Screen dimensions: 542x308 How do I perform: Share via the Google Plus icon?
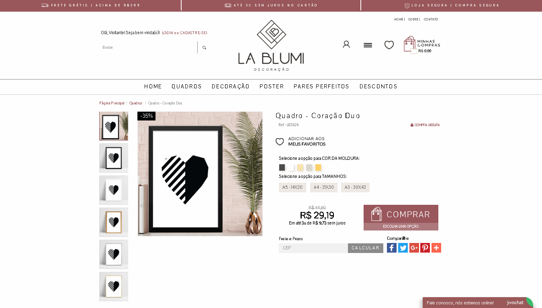tap(414, 248)
